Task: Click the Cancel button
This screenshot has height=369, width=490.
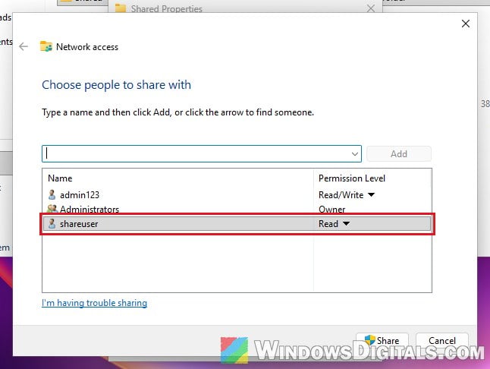Action: point(442,340)
